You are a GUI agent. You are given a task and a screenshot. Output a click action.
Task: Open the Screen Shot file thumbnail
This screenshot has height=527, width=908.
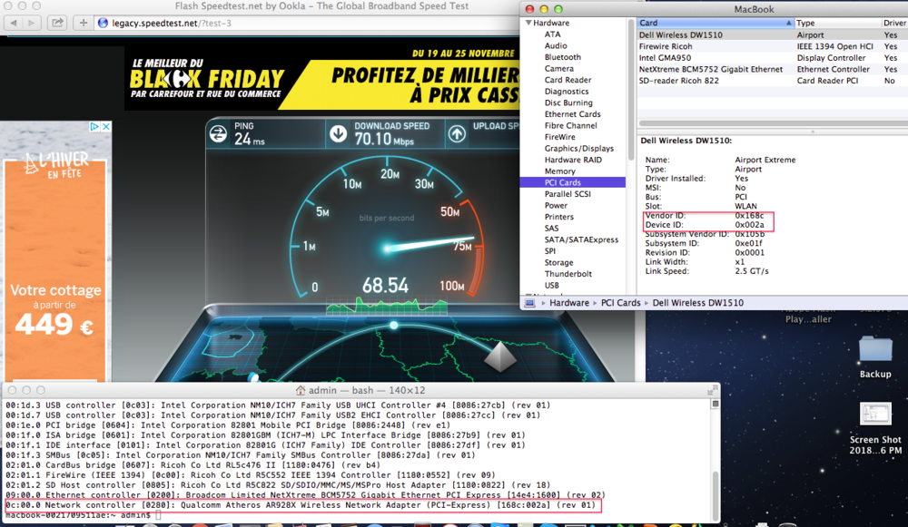coord(875,415)
